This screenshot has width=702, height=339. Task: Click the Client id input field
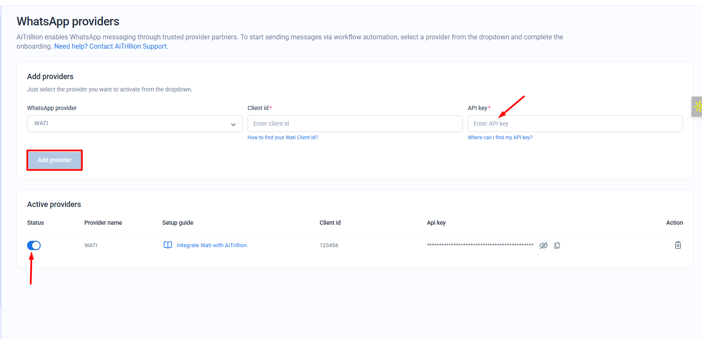[355, 124]
